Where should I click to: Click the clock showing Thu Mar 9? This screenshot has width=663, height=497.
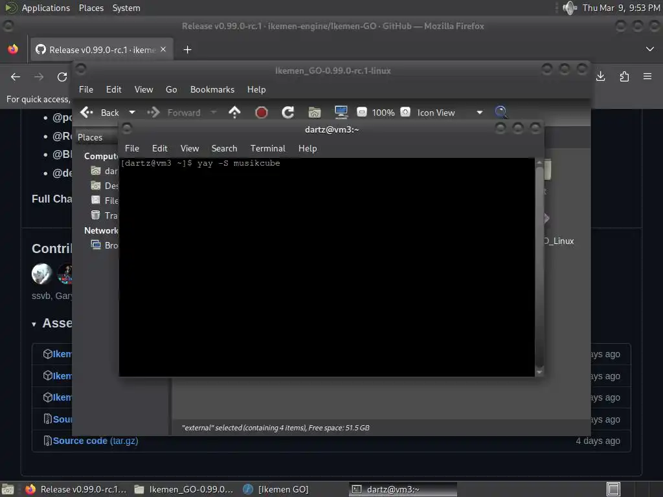621,8
